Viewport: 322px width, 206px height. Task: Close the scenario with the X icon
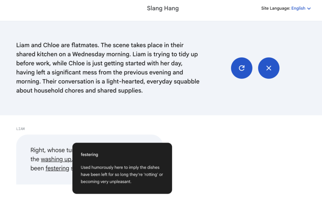tap(269, 68)
